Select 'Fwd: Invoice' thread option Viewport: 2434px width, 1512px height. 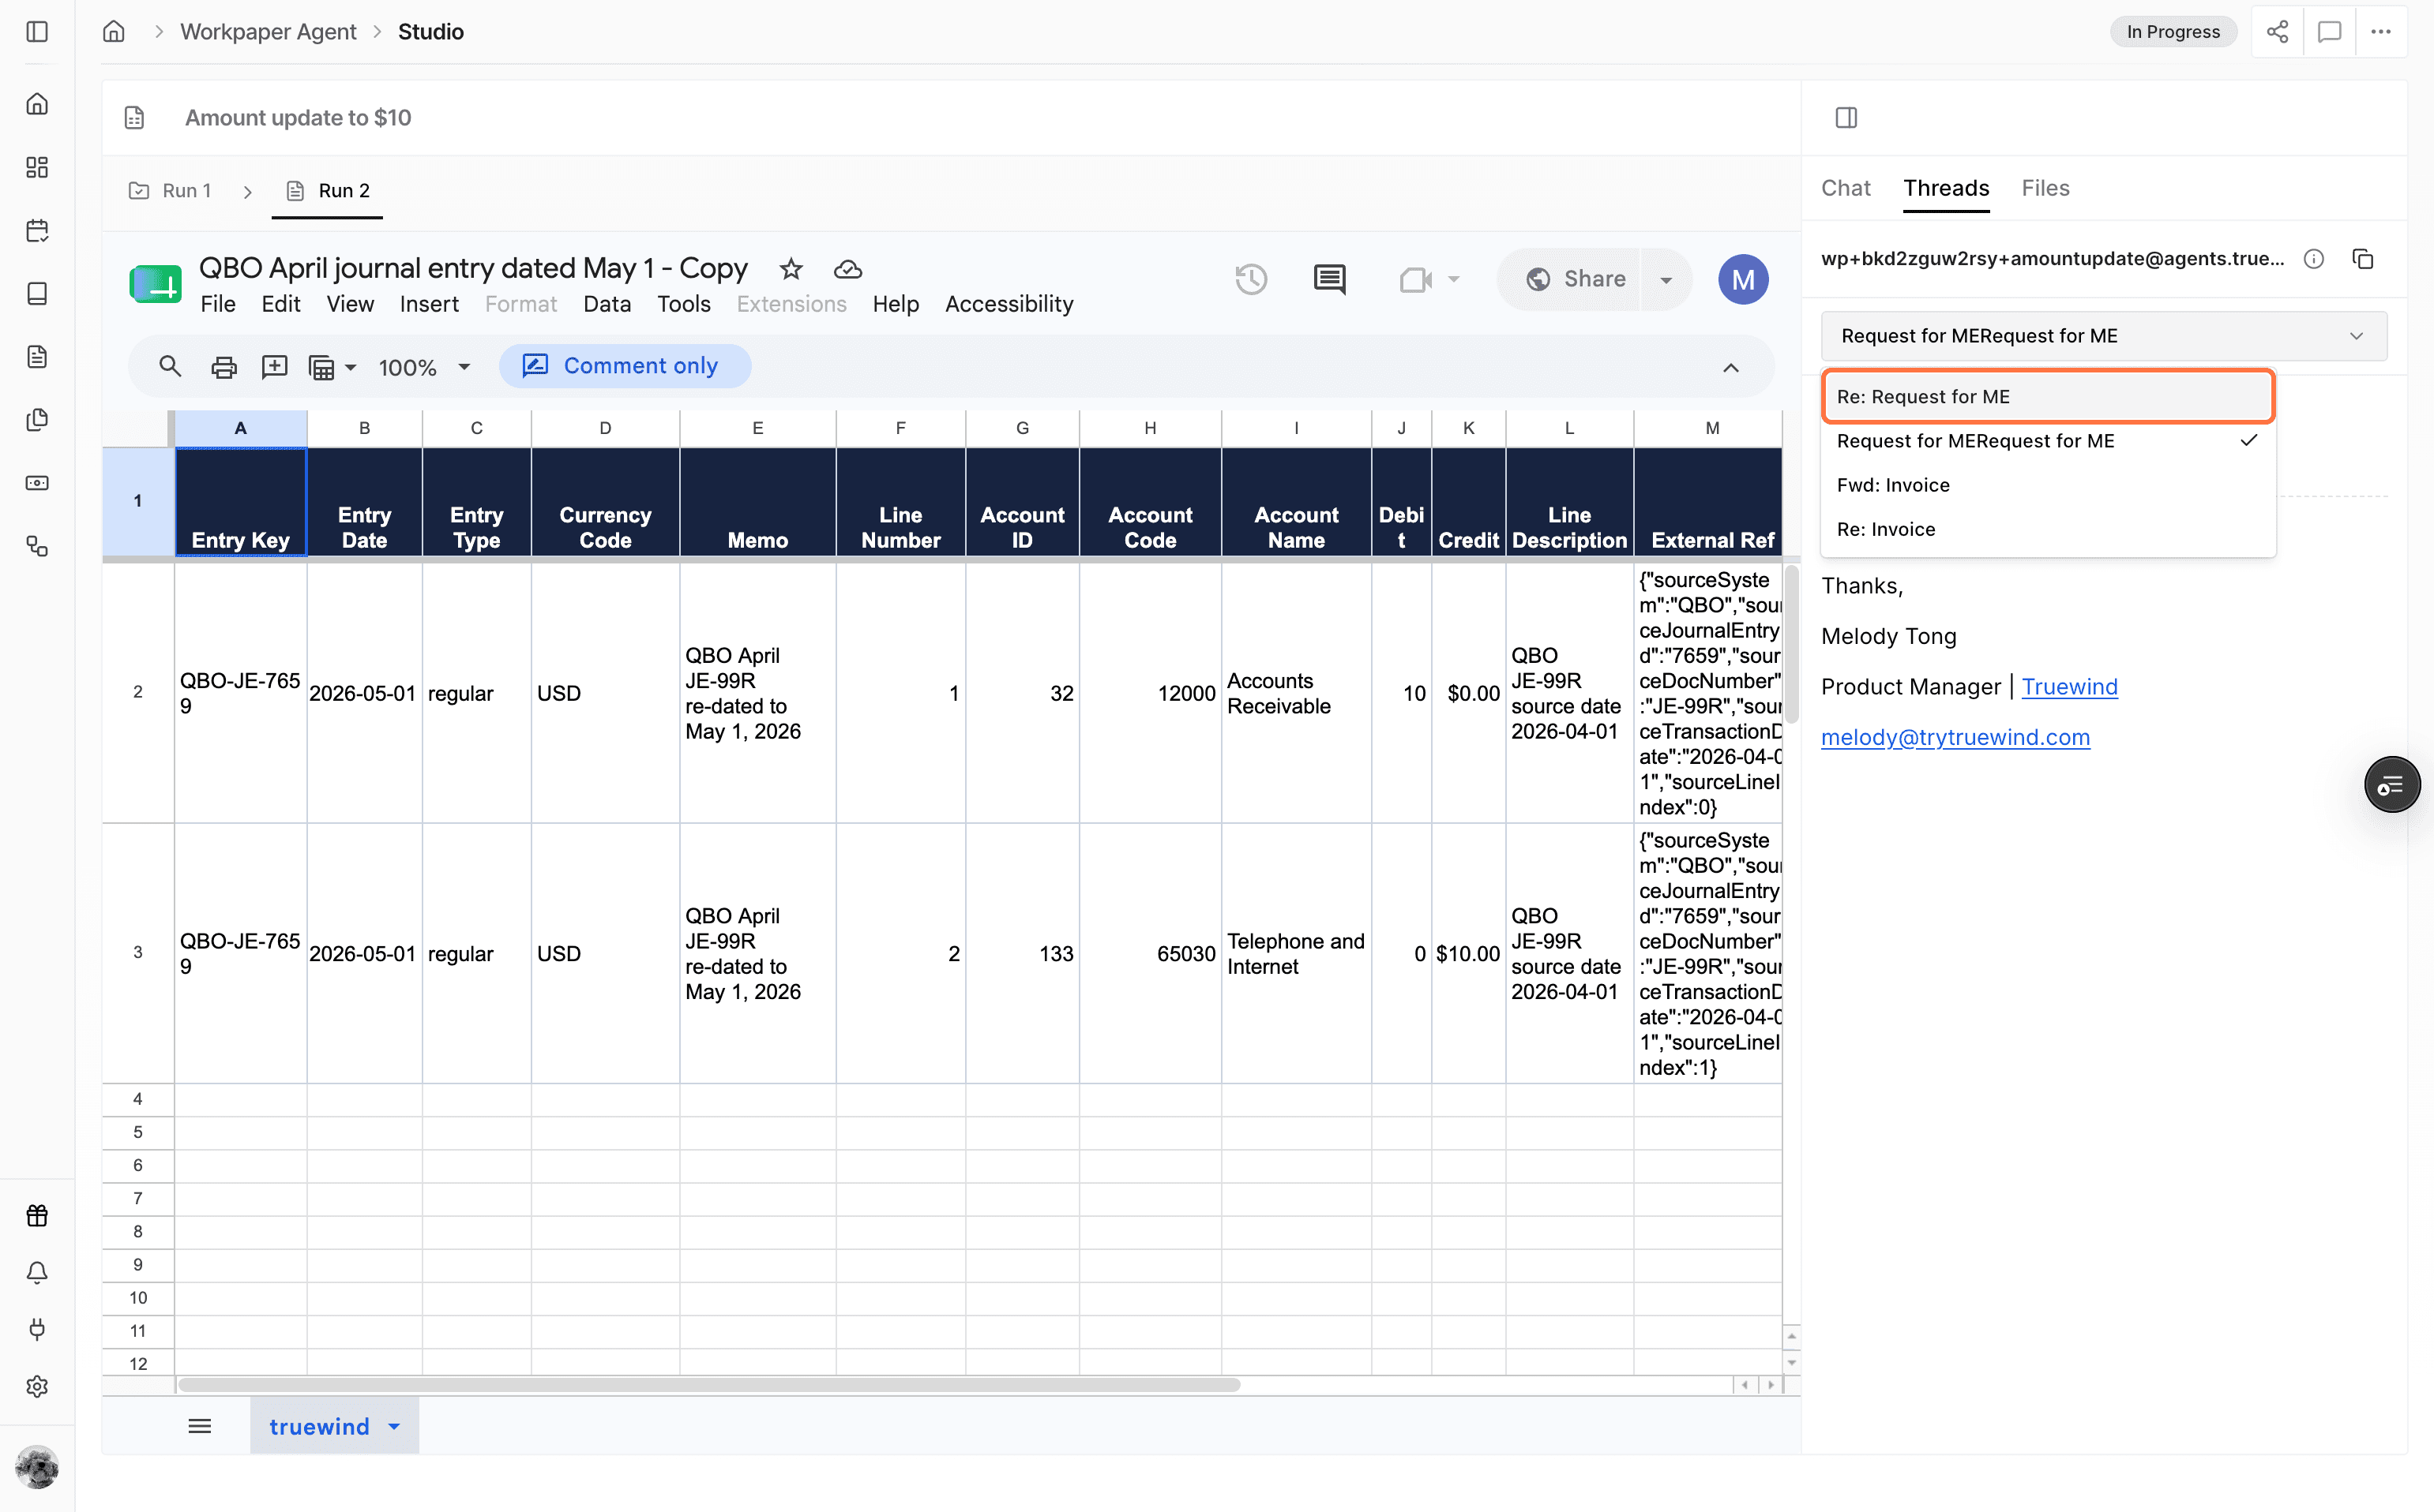tap(2048, 485)
